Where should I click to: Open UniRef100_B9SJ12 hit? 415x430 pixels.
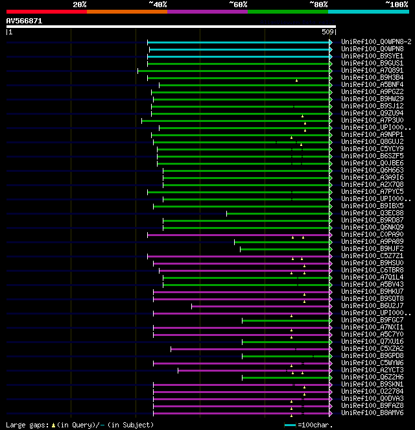(x=372, y=106)
